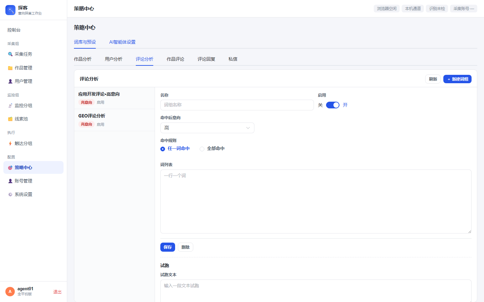Image resolution: width=484 pixels, height=302 pixels.
Task: Switch to the AI智能体设置 tab
Action: tap(122, 42)
